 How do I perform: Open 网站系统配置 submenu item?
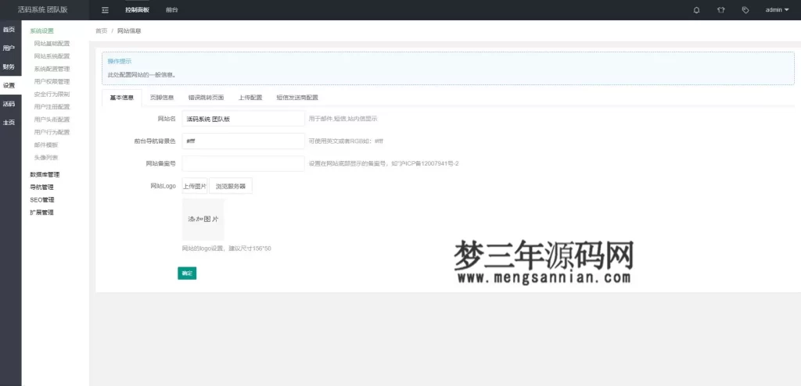52,56
